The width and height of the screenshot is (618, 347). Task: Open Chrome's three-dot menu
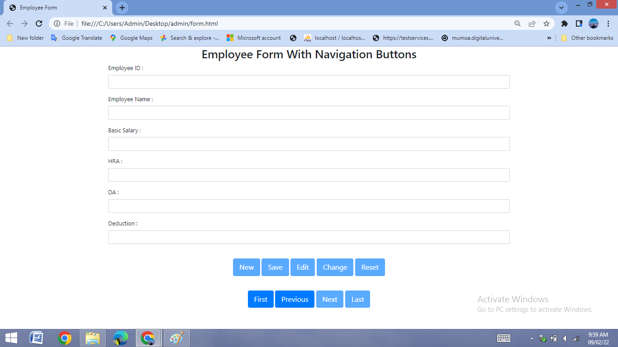pyautogui.click(x=608, y=23)
